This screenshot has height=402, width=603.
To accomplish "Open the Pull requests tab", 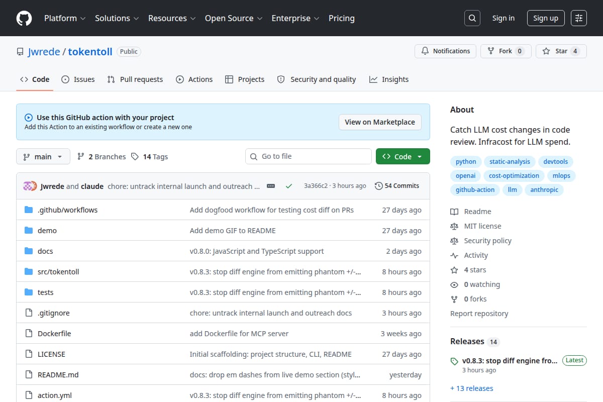I will click(135, 79).
